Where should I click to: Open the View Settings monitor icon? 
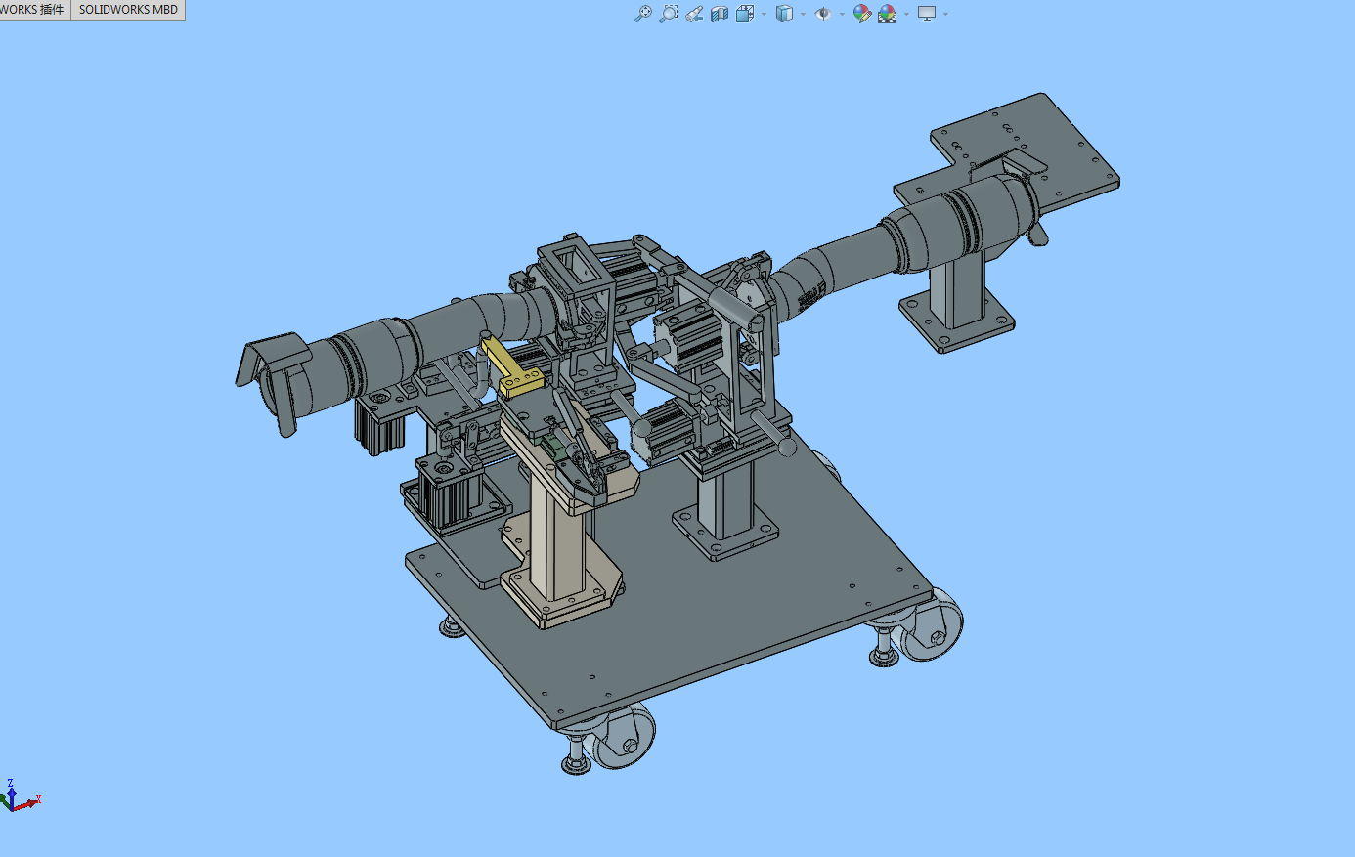point(926,14)
